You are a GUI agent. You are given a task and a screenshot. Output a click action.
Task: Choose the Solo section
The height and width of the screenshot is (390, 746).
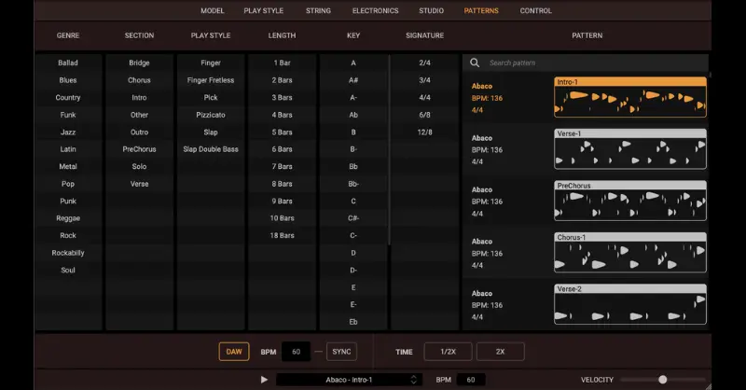pyautogui.click(x=139, y=166)
